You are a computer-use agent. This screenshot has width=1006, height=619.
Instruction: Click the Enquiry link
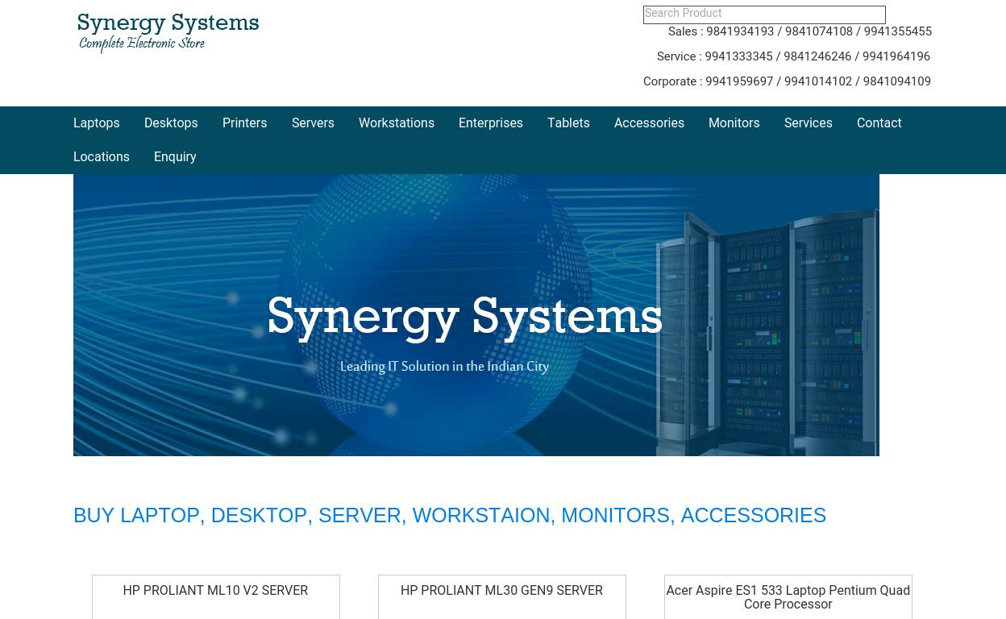(x=175, y=157)
